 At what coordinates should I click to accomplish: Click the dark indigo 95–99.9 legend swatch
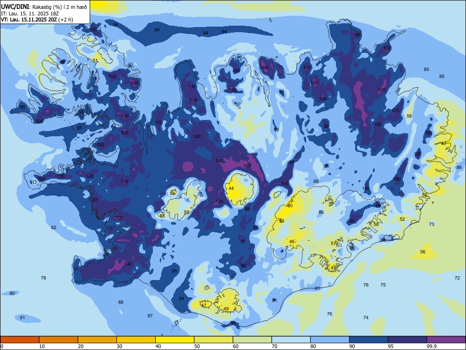[407, 340]
